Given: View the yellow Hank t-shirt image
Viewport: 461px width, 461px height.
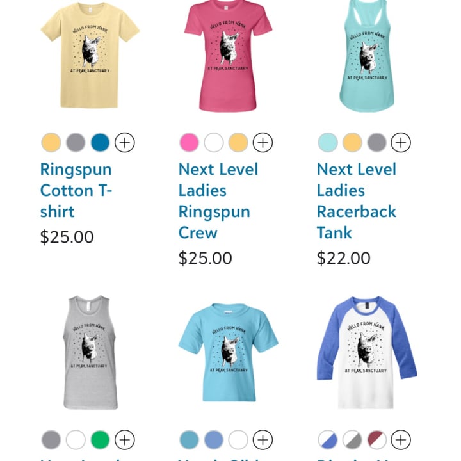Looking at the screenshot, I should tap(90, 55).
